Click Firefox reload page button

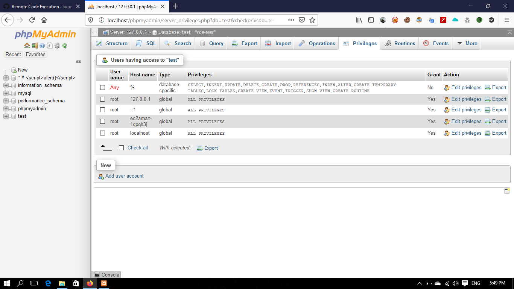(32, 20)
